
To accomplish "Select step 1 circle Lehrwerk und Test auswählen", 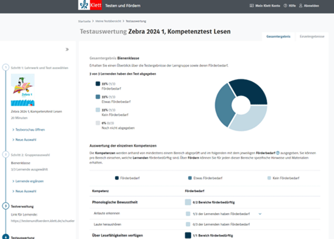I will pyautogui.click(x=6, y=67).
